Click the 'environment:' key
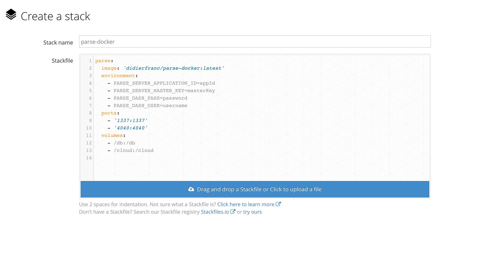Image resolution: width=479 pixels, height=253 pixels. [119, 76]
